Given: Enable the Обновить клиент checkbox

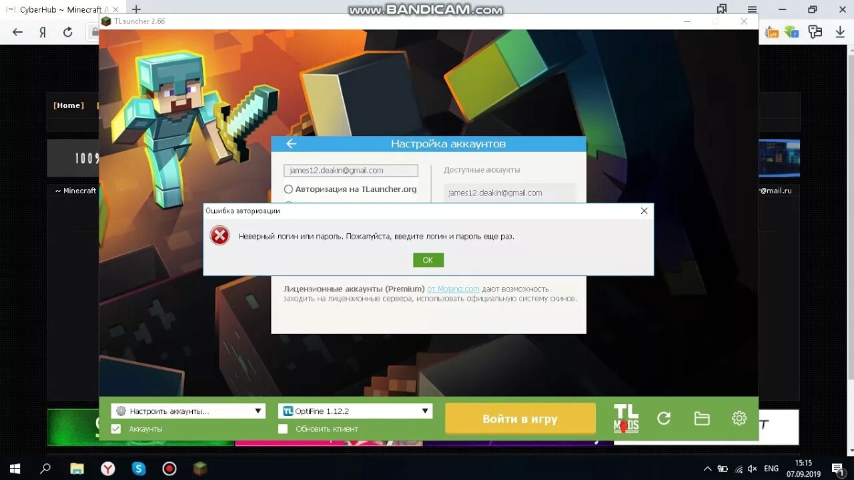Looking at the screenshot, I should click(x=283, y=429).
